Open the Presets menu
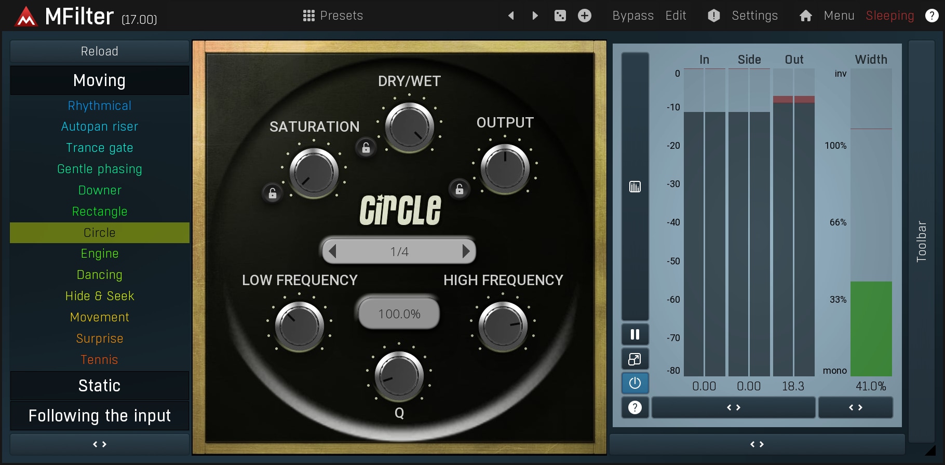 (x=333, y=16)
